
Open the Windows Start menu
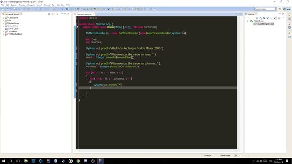4,161
